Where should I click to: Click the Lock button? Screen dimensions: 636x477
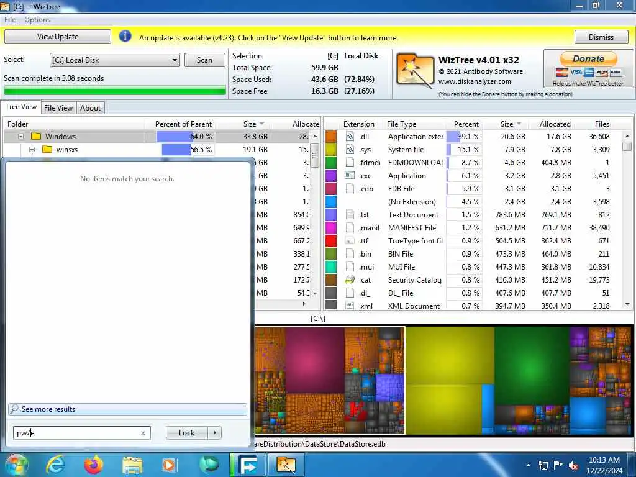point(186,433)
